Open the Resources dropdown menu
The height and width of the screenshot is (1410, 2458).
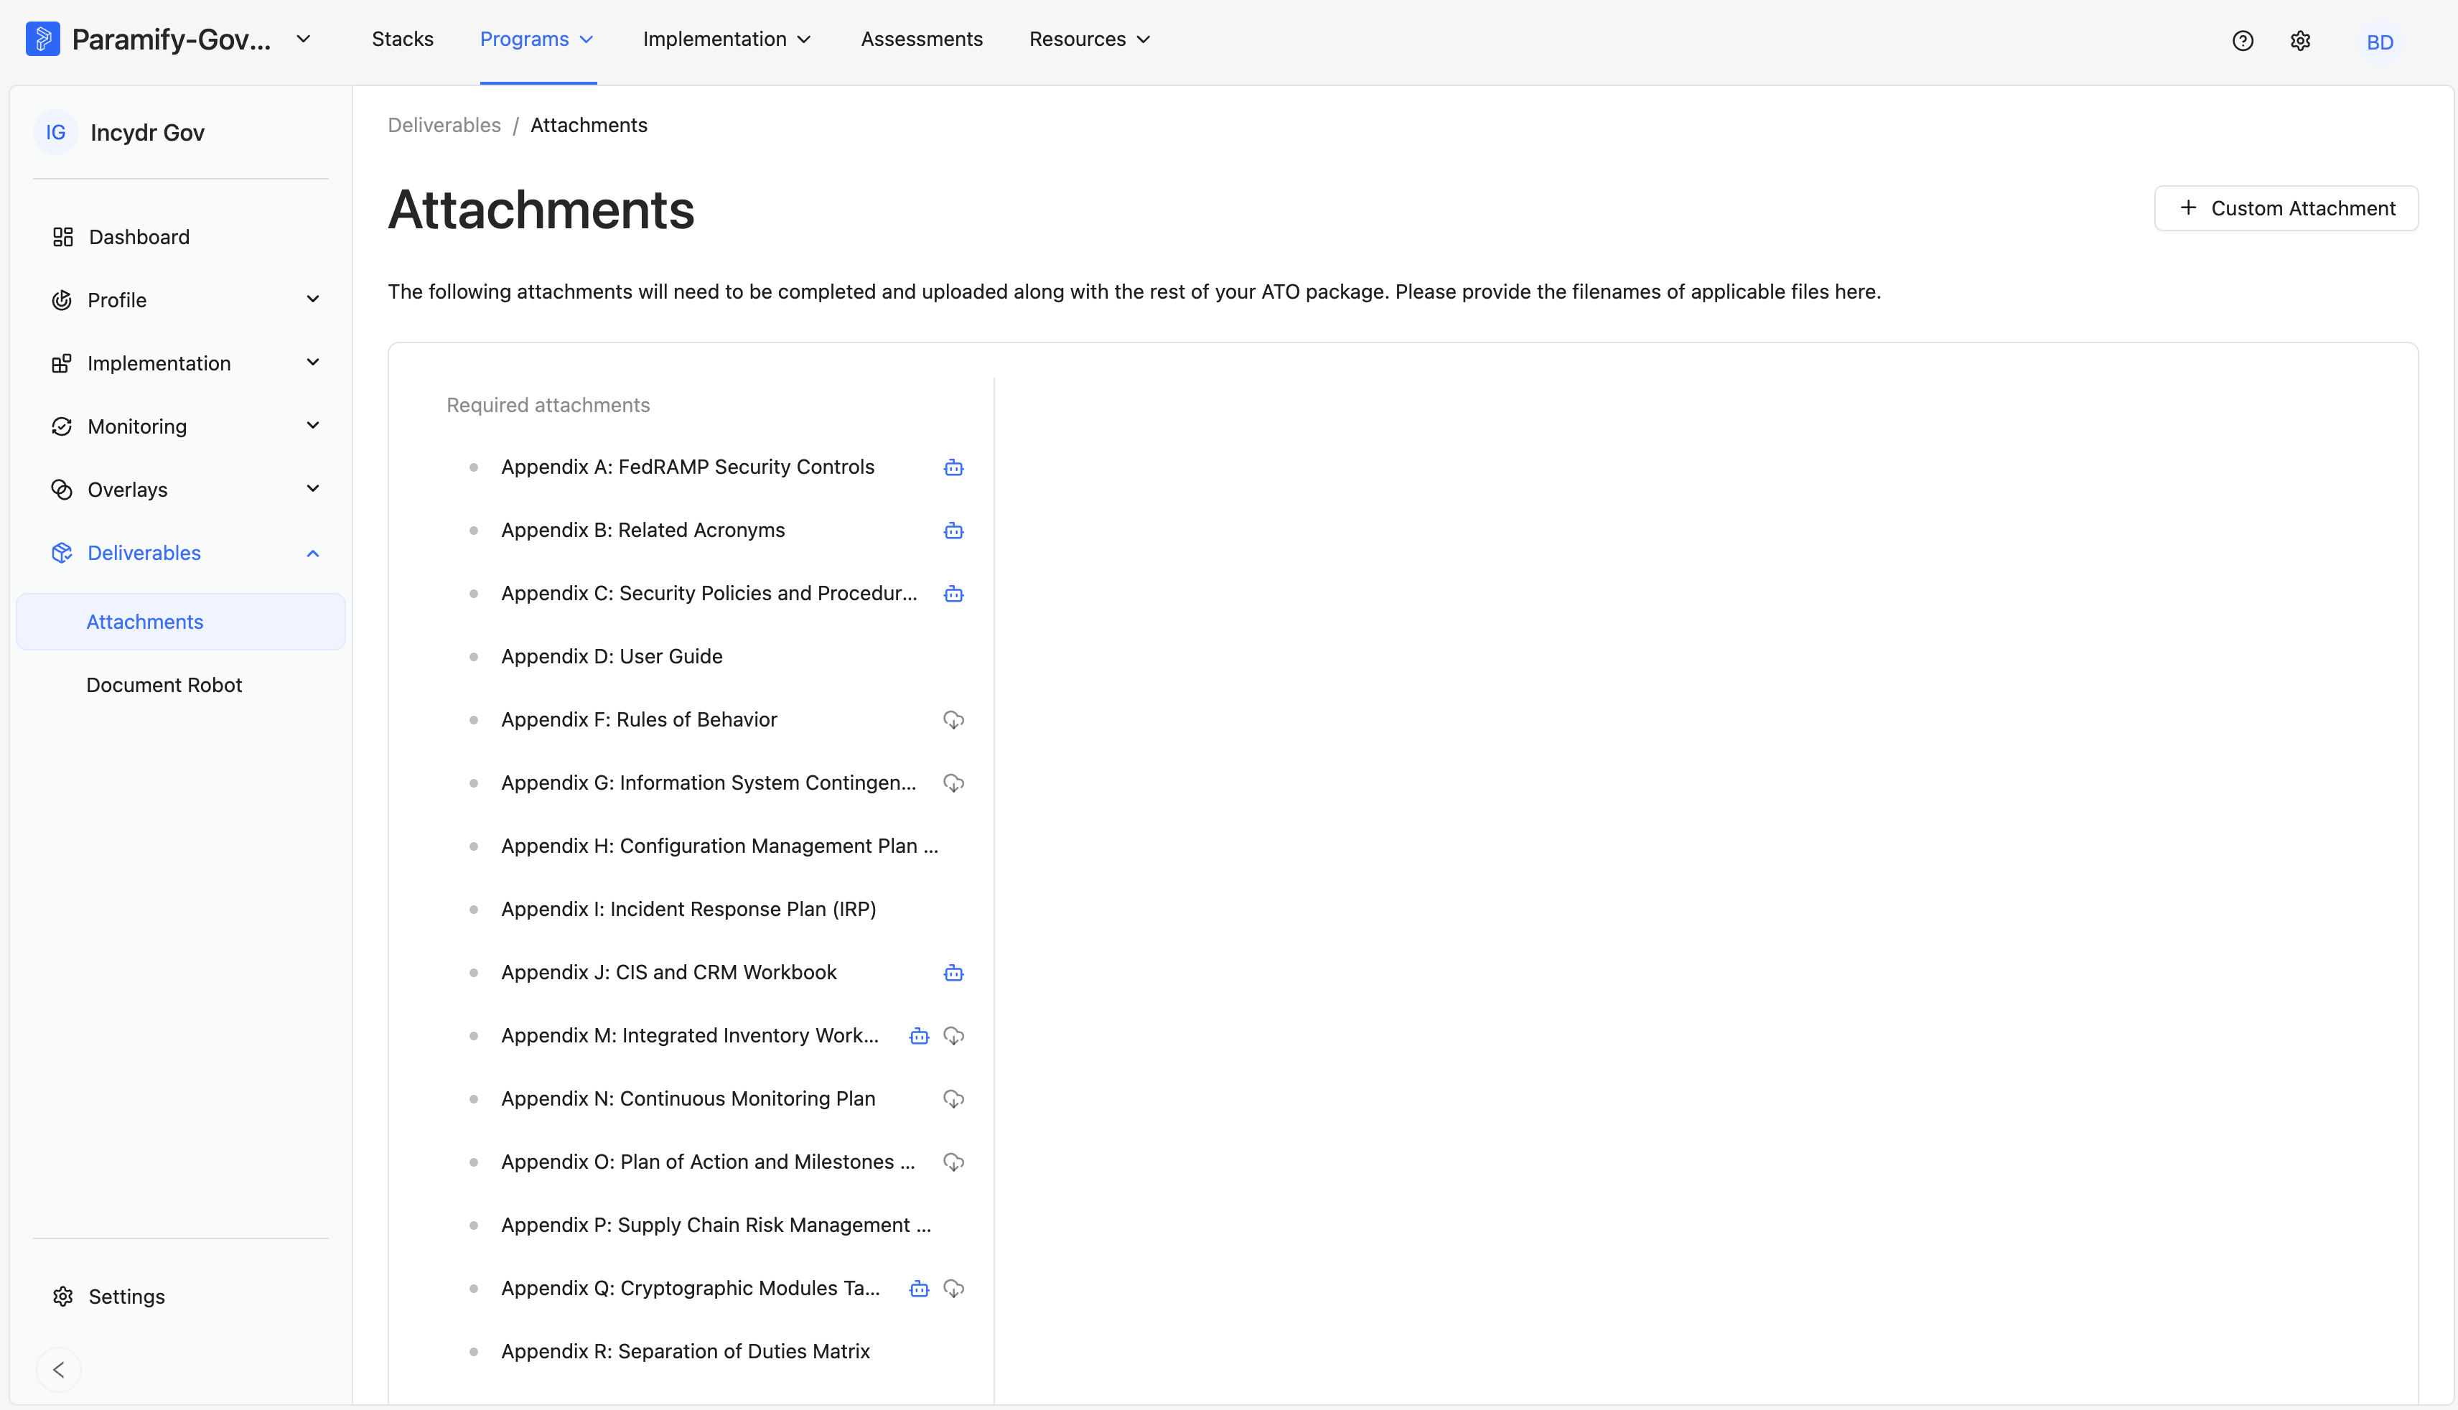point(1090,39)
